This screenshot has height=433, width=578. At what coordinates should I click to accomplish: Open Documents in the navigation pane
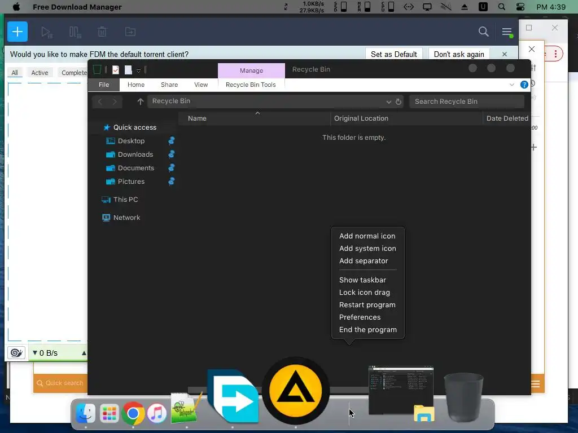[x=135, y=168]
